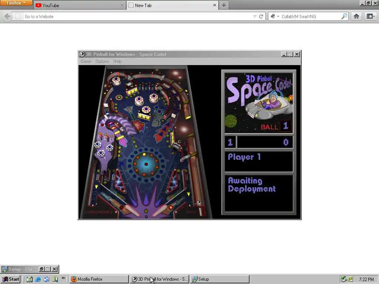
Task: Minimize the 3D Pinball window
Action: click(284, 54)
